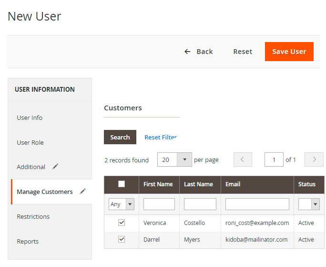Image resolution: width=326 pixels, height=267 pixels.
Task: Click the Reset Filter link
Action: click(x=161, y=137)
